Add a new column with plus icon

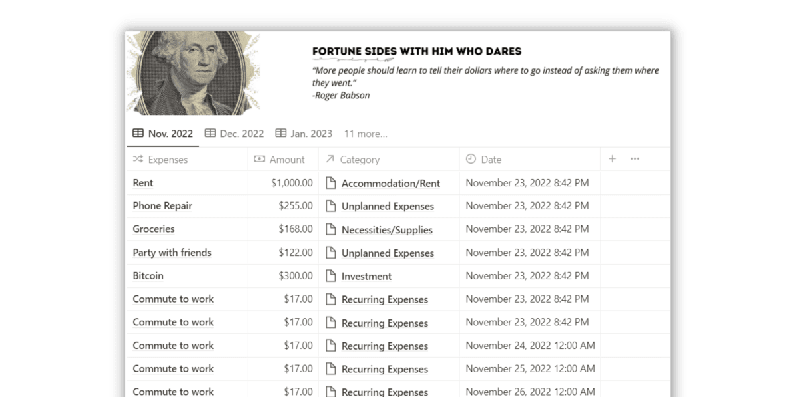coord(612,159)
